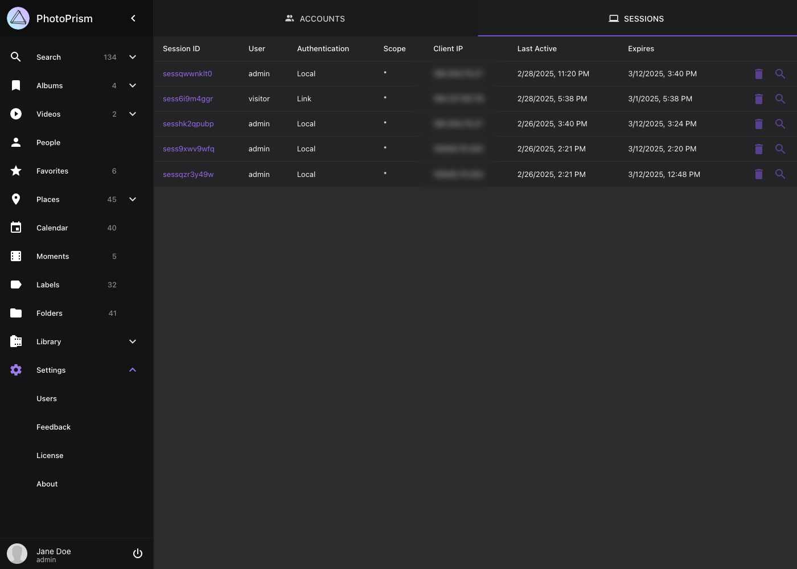797x569 pixels.
Task: Expand the Albums section chevron
Action: tap(133, 85)
